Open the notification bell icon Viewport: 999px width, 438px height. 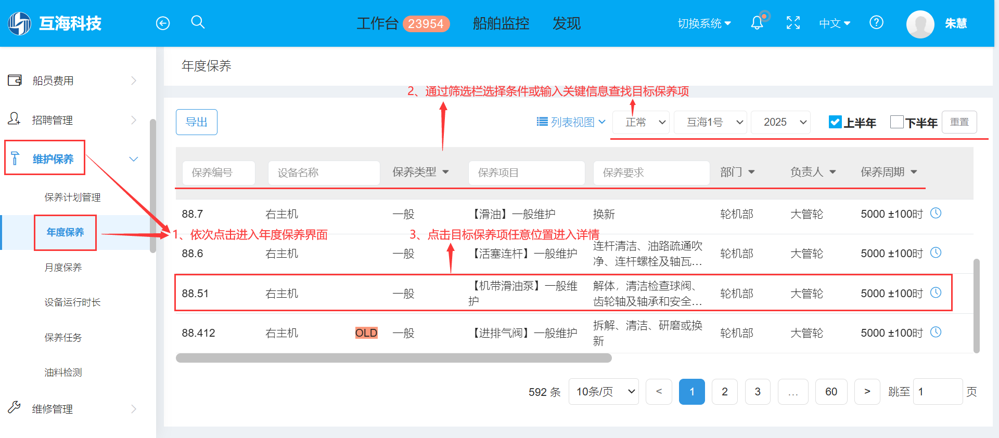point(757,22)
